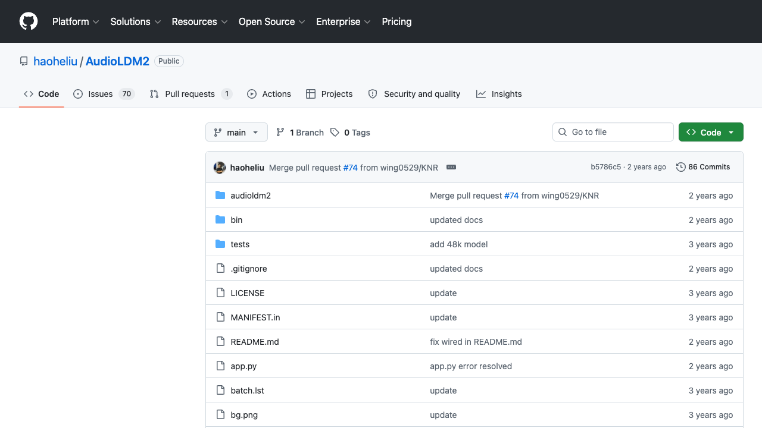
Task: Click the README.md file icon
Action: point(220,342)
